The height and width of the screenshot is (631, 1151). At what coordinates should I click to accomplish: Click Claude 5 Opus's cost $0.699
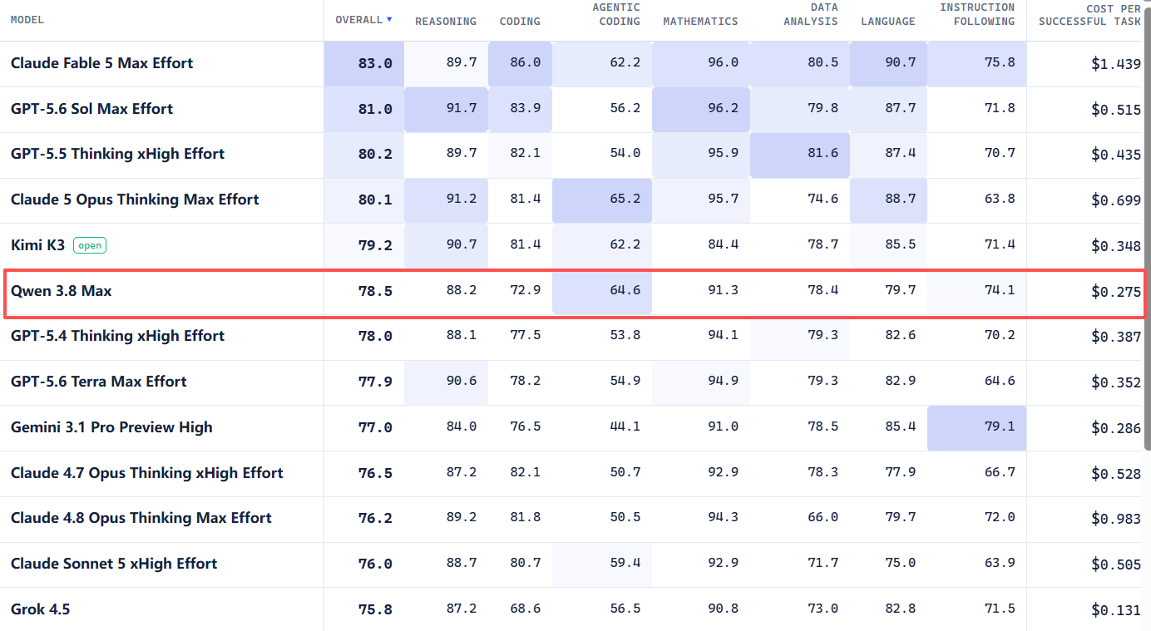pos(1116,200)
